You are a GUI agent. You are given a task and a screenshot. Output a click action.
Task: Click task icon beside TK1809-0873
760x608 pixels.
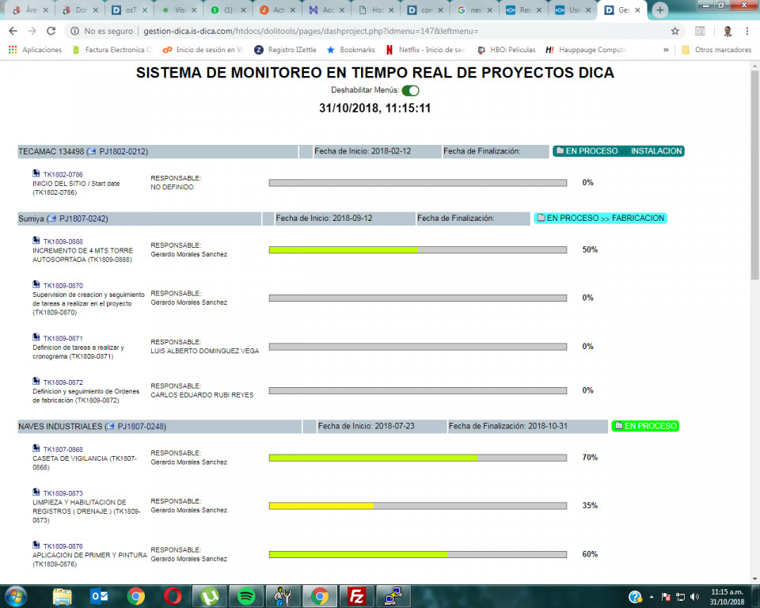[x=36, y=492]
